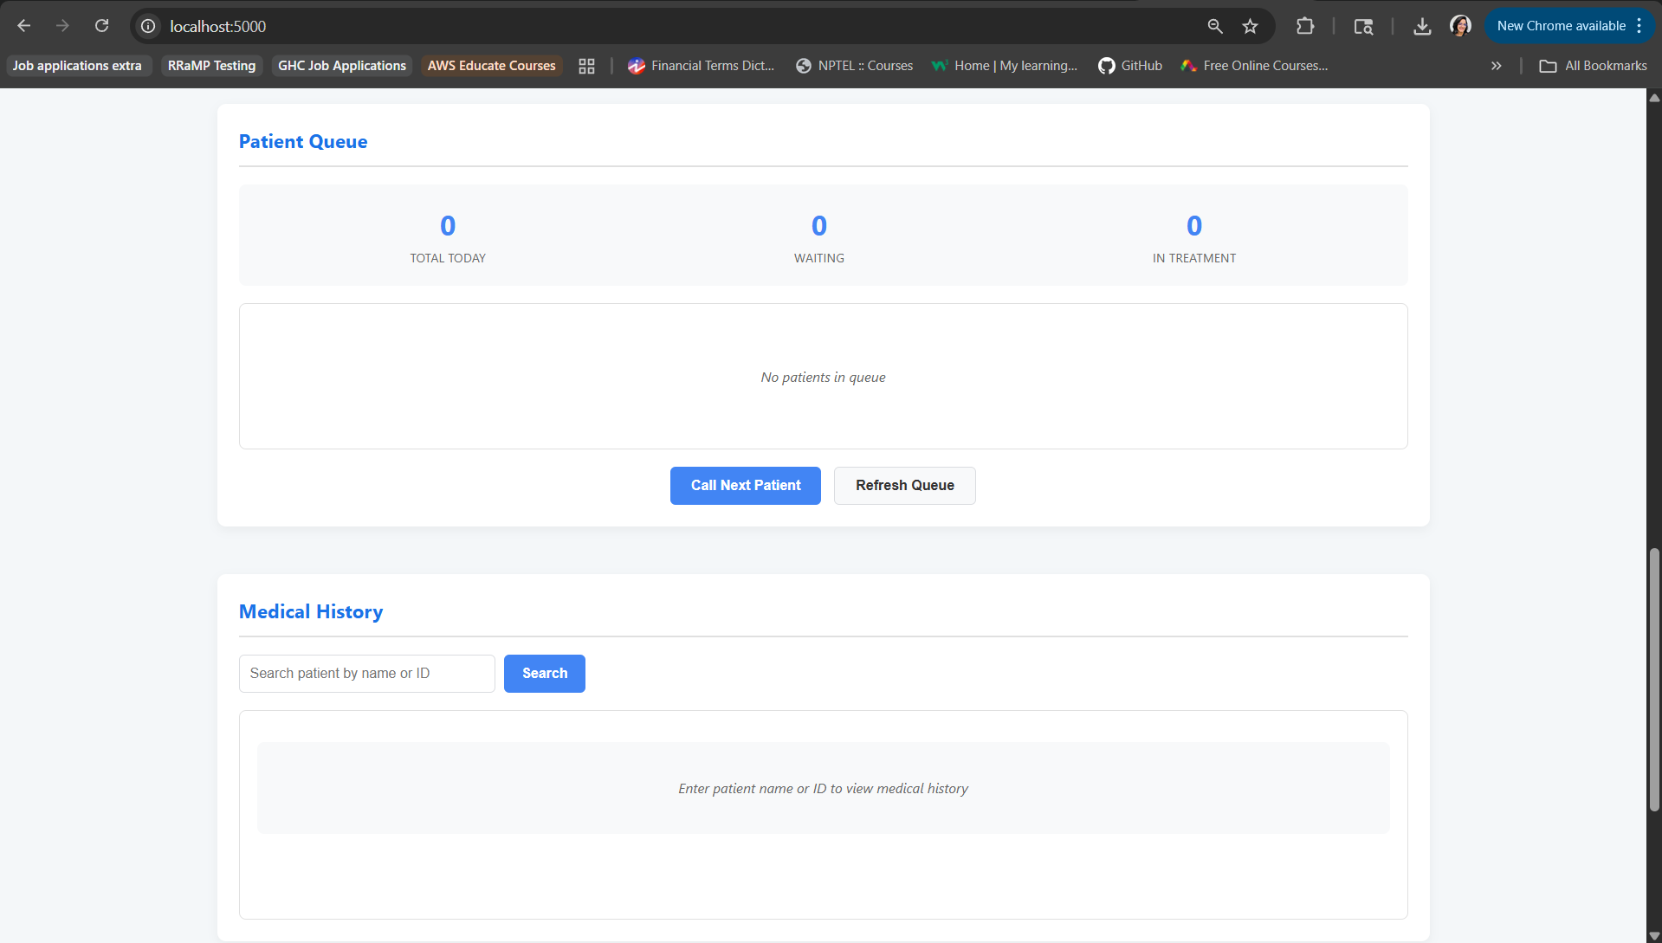
Task: Click the Call Next Patient button
Action: pyautogui.click(x=746, y=486)
